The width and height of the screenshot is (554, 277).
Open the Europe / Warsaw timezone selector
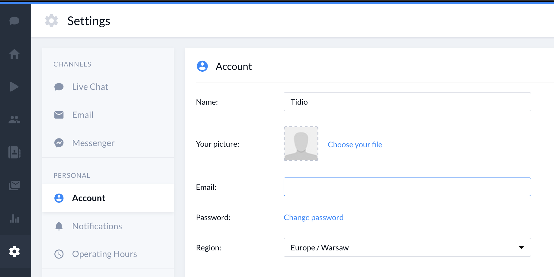pyautogui.click(x=407, y=247)
